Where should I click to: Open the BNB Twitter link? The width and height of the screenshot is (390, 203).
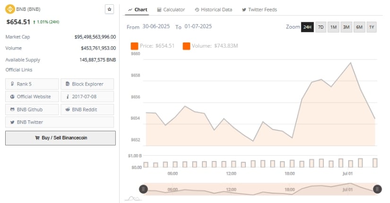60,122
